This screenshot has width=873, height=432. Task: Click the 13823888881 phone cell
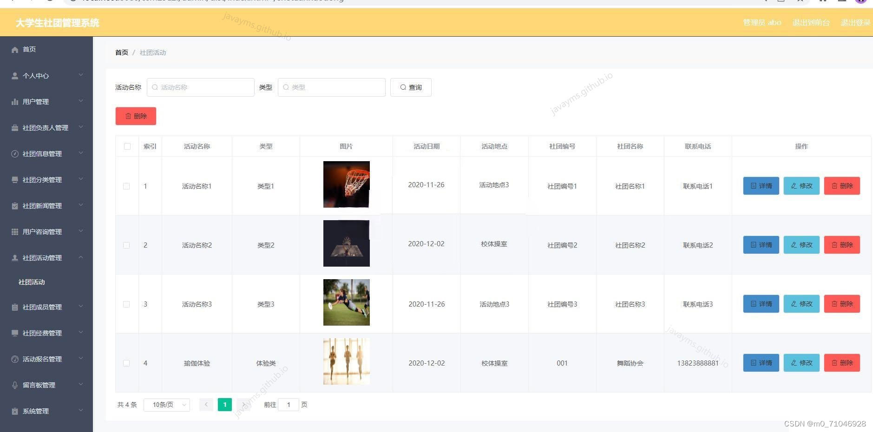(698, 363)
